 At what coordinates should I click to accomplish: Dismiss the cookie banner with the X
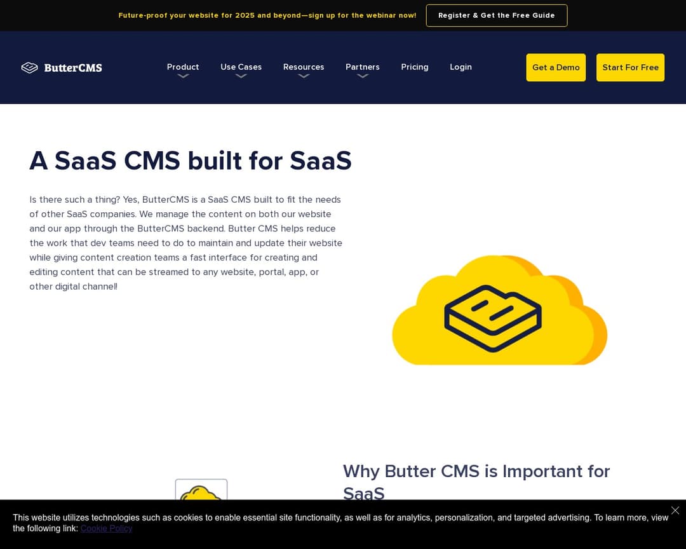pos(675,510)
